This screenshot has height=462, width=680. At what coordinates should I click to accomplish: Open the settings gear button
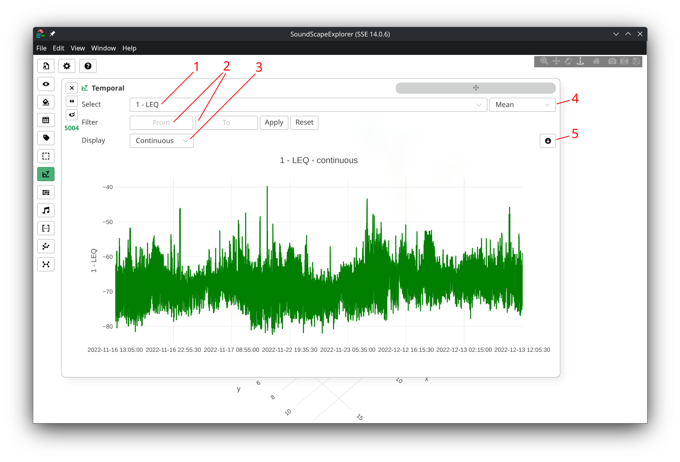click(x=67, y=66)
